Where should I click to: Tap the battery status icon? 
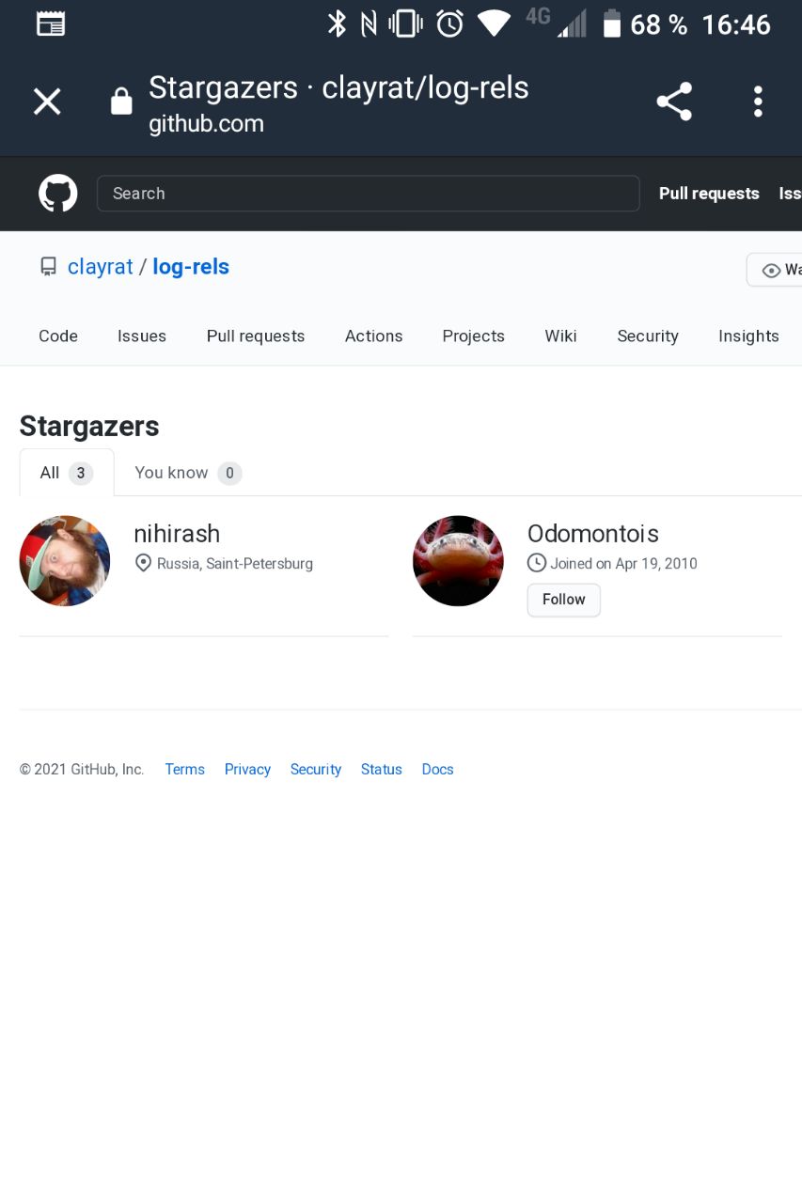(x=612, y=23)
